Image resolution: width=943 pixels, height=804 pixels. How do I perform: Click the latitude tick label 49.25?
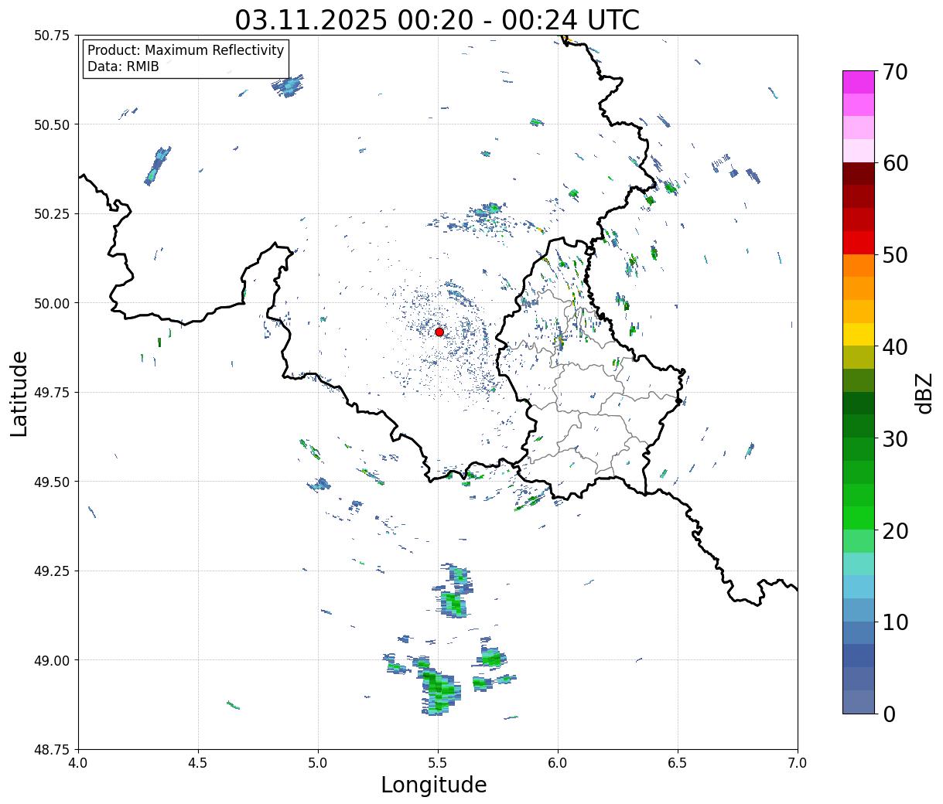click(x=51, y=571)
